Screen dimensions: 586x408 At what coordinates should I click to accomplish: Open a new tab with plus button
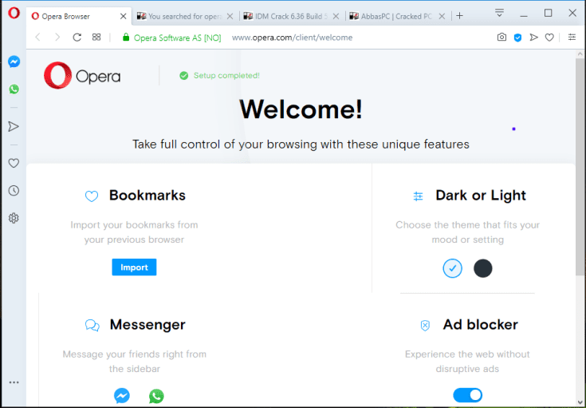460,16
